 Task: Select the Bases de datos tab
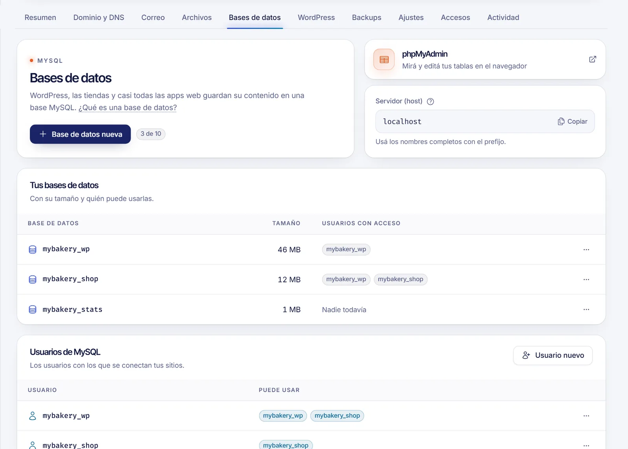255,17
